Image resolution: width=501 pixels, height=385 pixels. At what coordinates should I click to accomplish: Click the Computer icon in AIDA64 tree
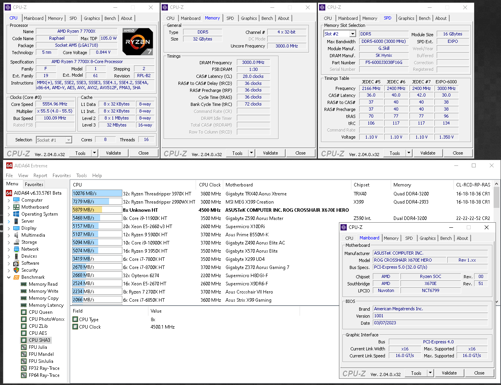pyautogui.click(x=16, y=200)
